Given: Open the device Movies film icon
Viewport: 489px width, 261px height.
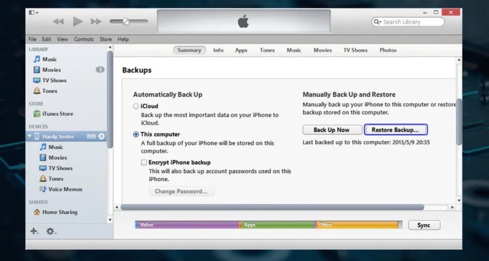Looking at the screenshot, I should click(x=43, y=157).
